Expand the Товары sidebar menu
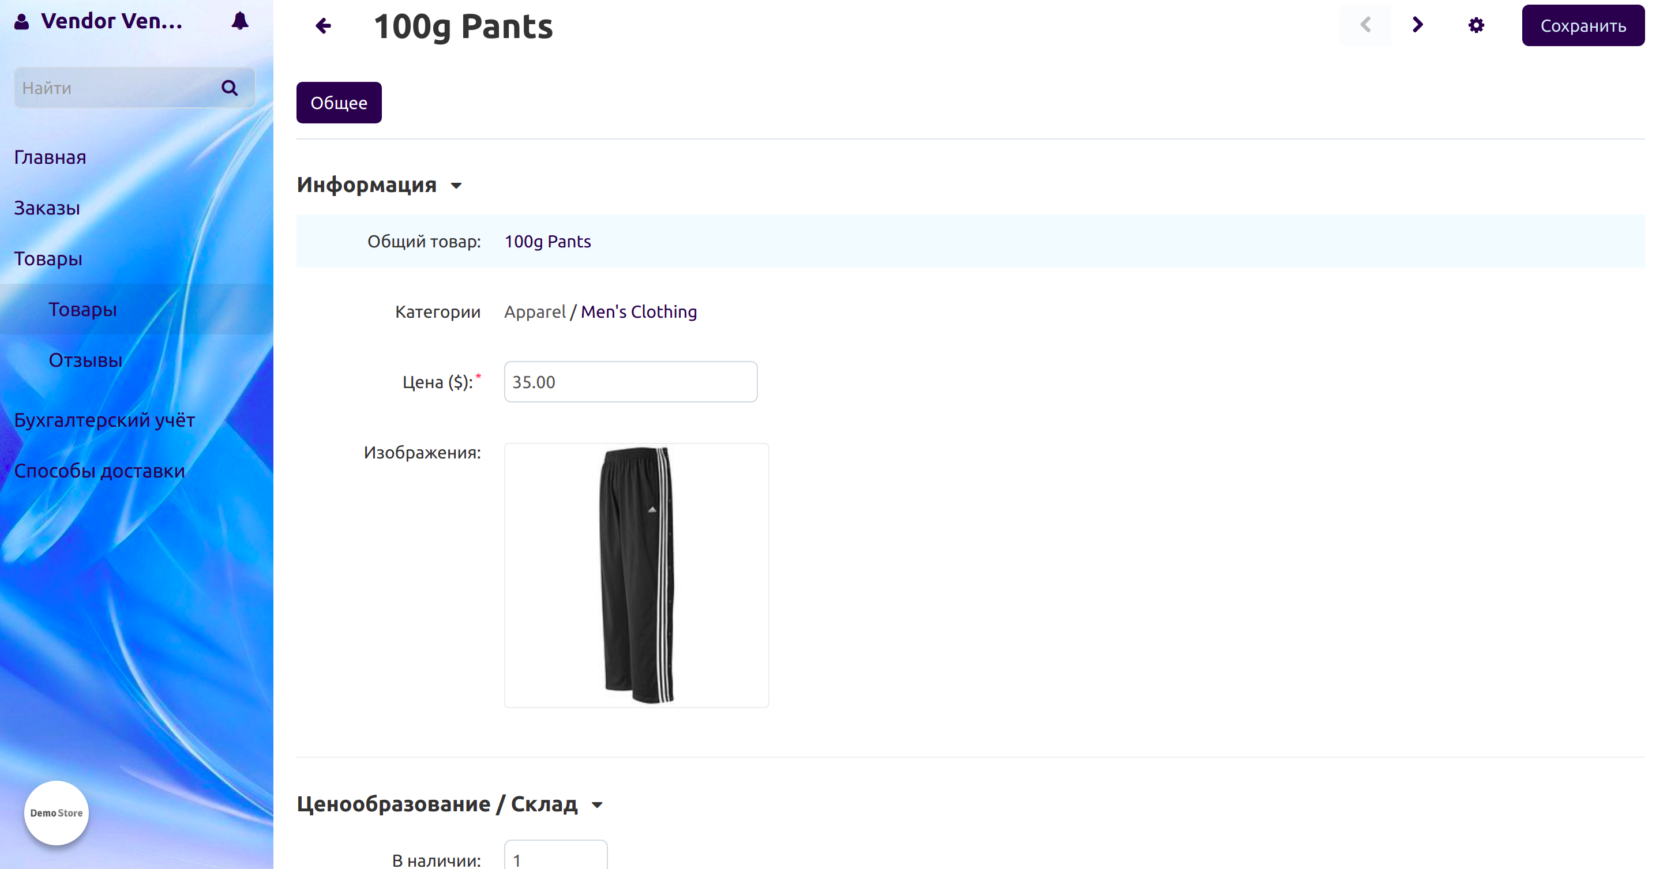This screenshot has height=869, width=1667. click(x=48, y=259)
